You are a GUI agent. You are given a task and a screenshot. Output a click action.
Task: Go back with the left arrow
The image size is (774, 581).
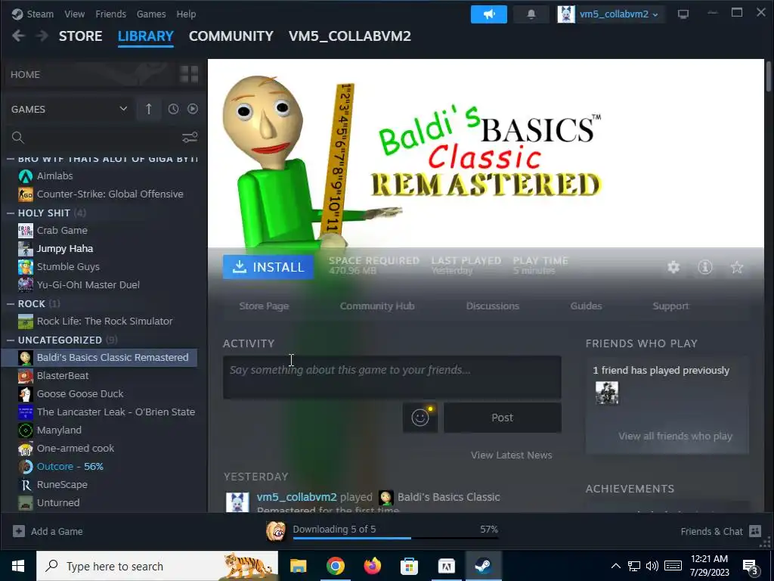(18, 36)
